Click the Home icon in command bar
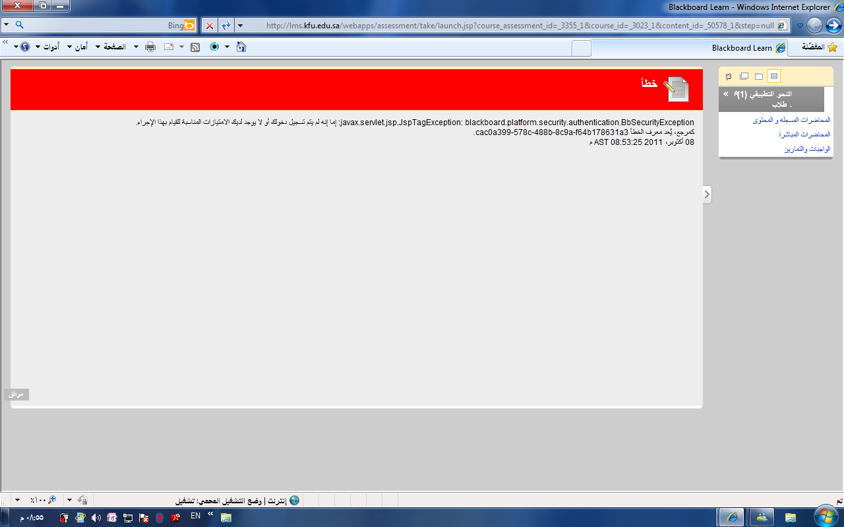The width and height of the screenshot is (844, 527). click(x=241, y=47)
